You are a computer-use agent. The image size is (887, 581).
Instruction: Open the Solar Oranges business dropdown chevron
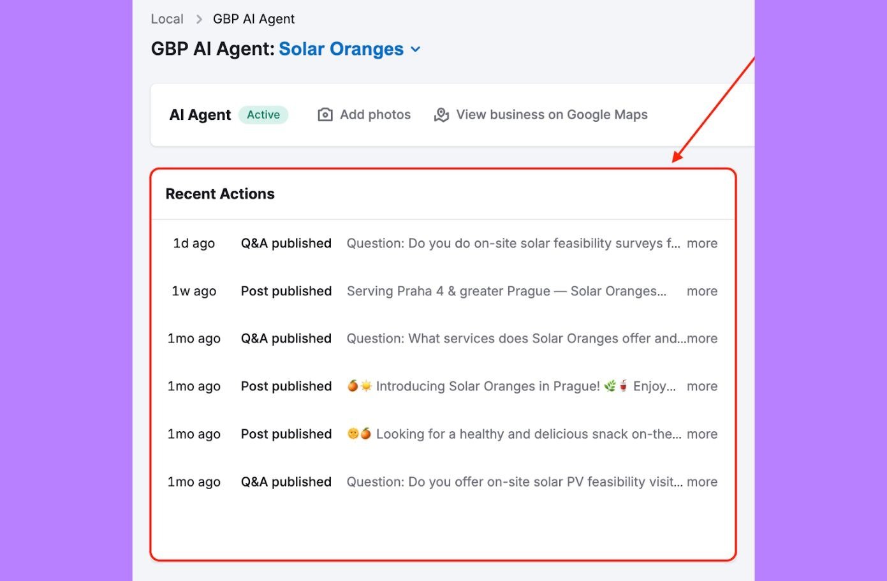(416, 49)
